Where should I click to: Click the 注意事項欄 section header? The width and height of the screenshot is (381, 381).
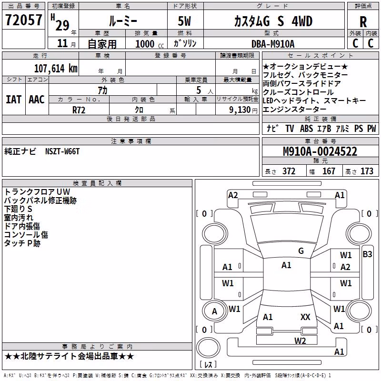[130, 141]
